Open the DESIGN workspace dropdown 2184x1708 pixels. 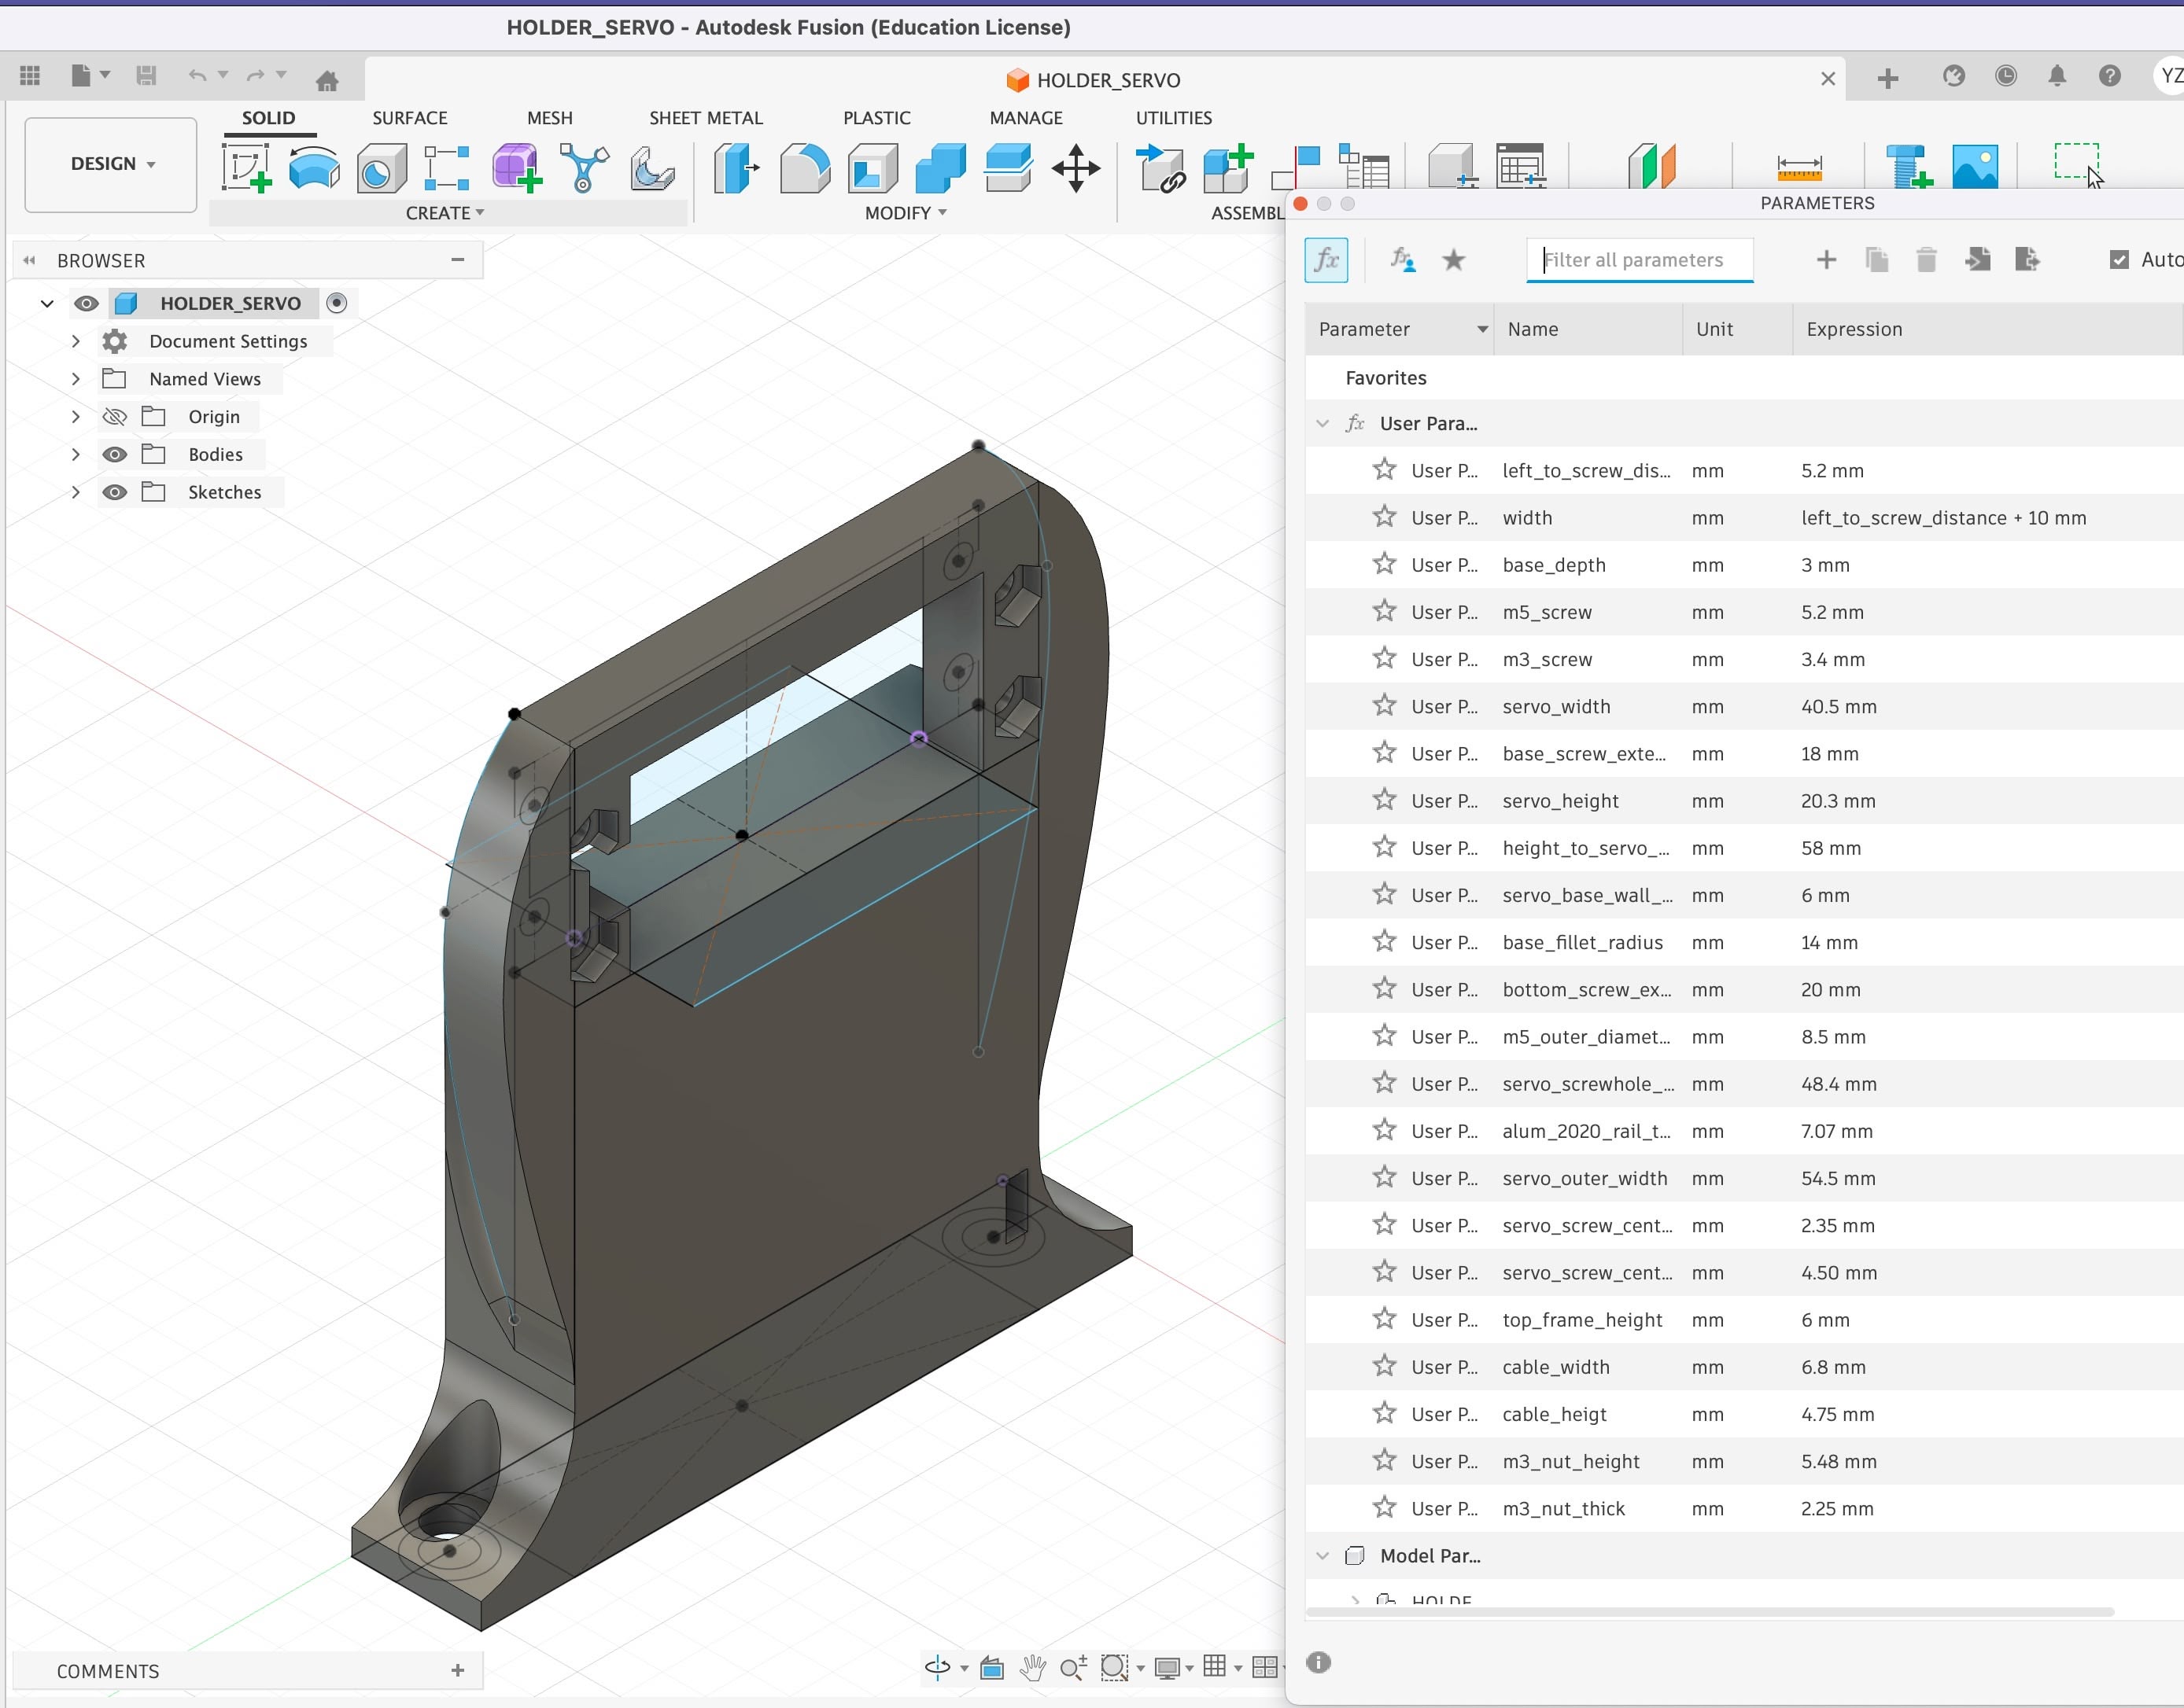[111, 164]
